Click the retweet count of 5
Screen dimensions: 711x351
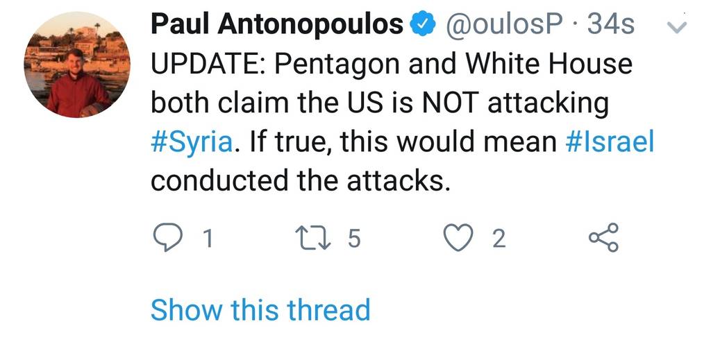coord(353,239)
